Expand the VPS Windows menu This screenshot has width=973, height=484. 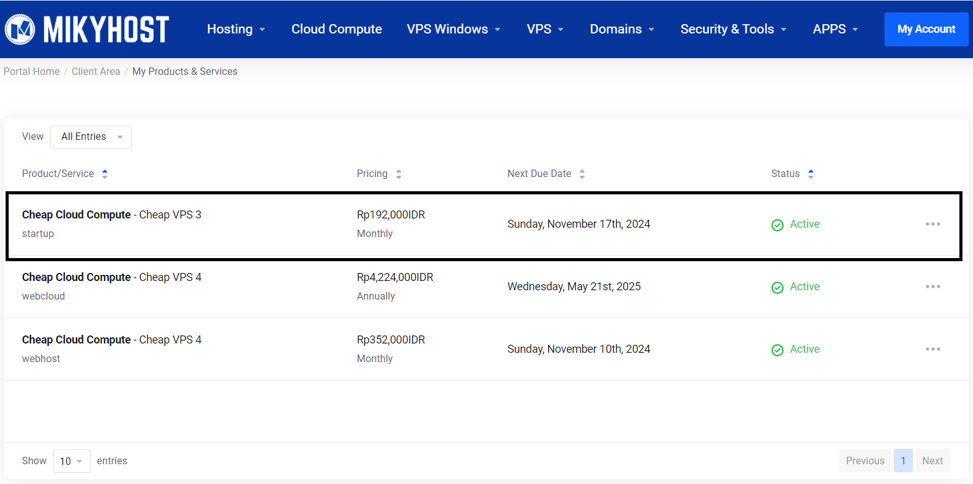453,29
